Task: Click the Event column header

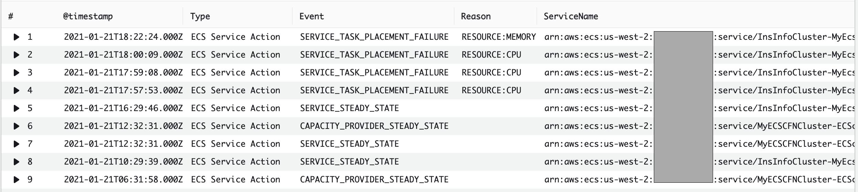Action: pyautogui.click(x=312, y=16)
